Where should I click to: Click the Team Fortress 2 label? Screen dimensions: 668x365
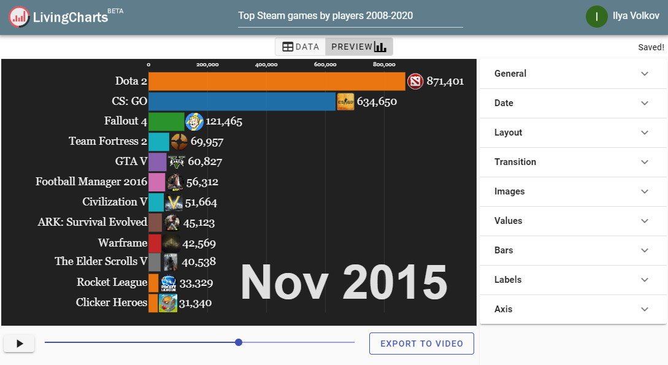click(x=108, y=142)
